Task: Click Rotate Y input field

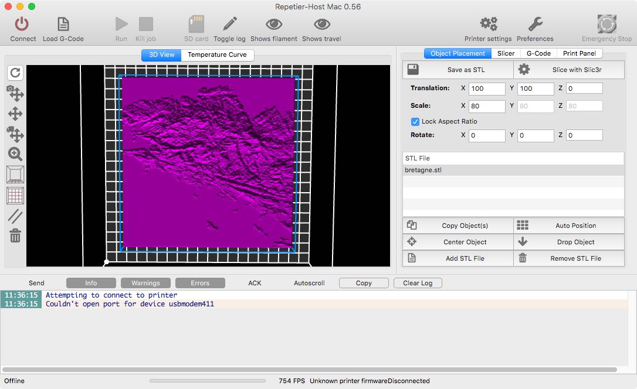Action: [x=536, y=135]
